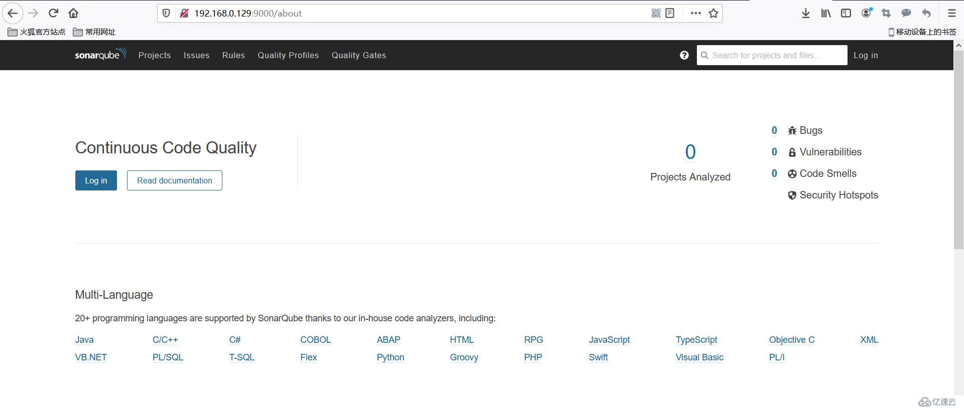Open the Issues menu item
This screenshot has width=964, height=408.
coord(196,55)
